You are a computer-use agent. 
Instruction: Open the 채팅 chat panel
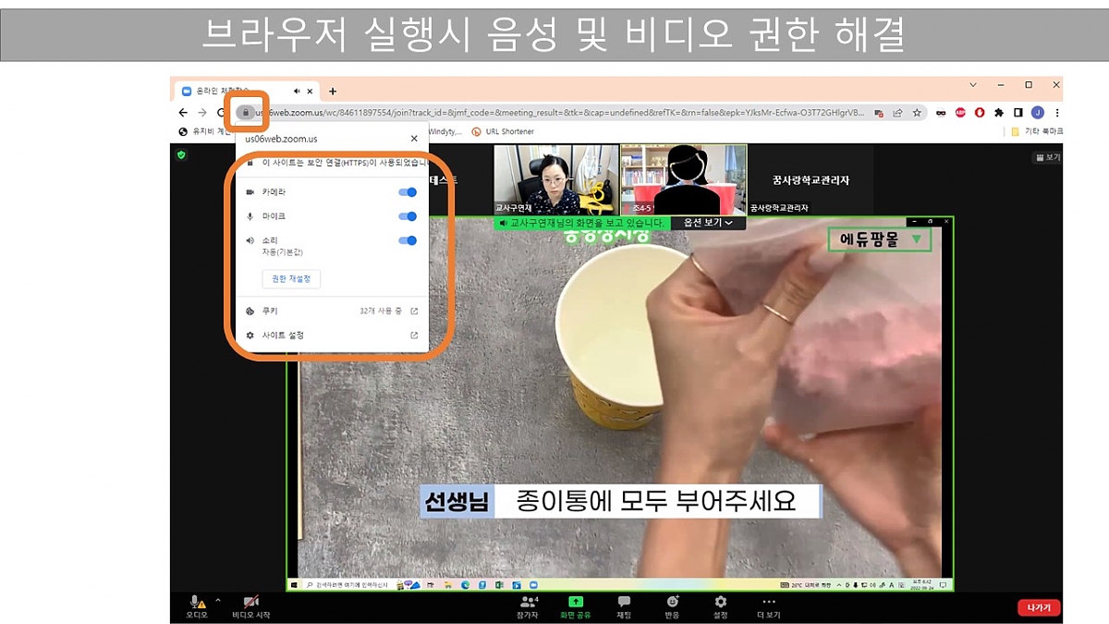pyautogui.click(x=624, y=606)
